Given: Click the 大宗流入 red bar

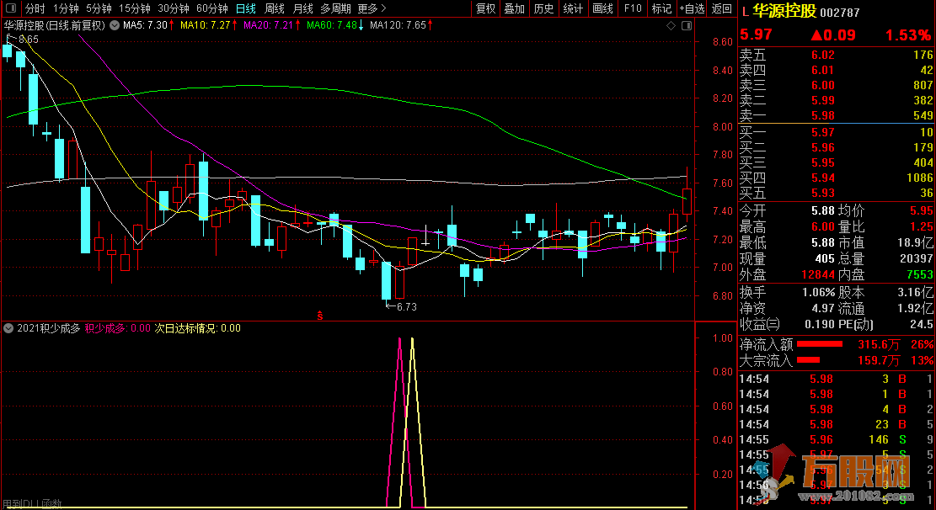Looking at the screenshot, I should point(808,359).
